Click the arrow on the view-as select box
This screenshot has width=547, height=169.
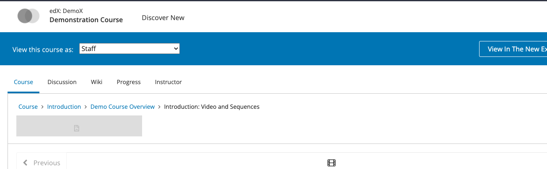pyautogui.click(x=176, y=49)
